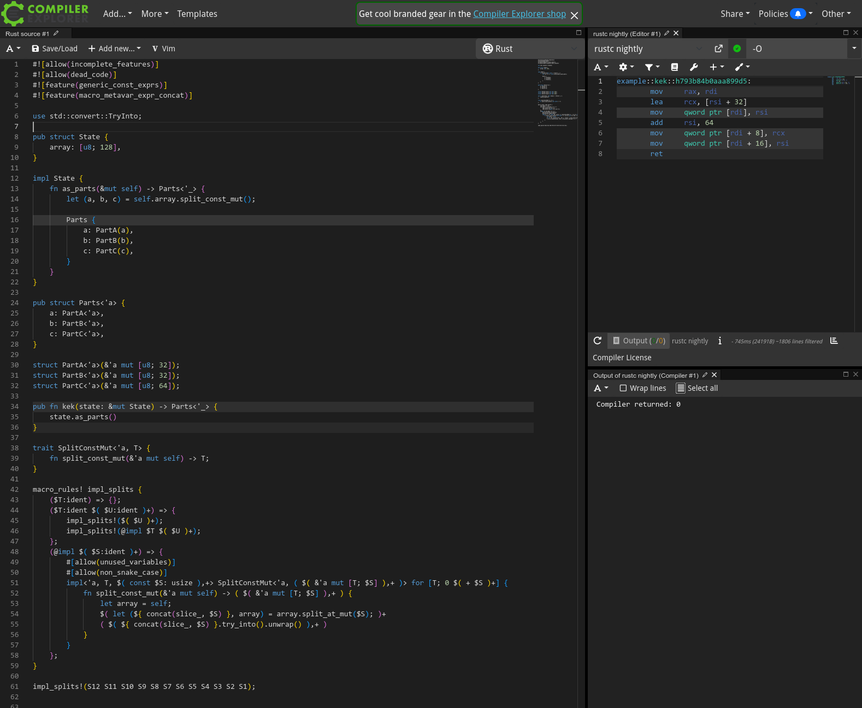Click the 'ret' assembly instruction
Screen dimensions: 862x708
pos(657,154)
